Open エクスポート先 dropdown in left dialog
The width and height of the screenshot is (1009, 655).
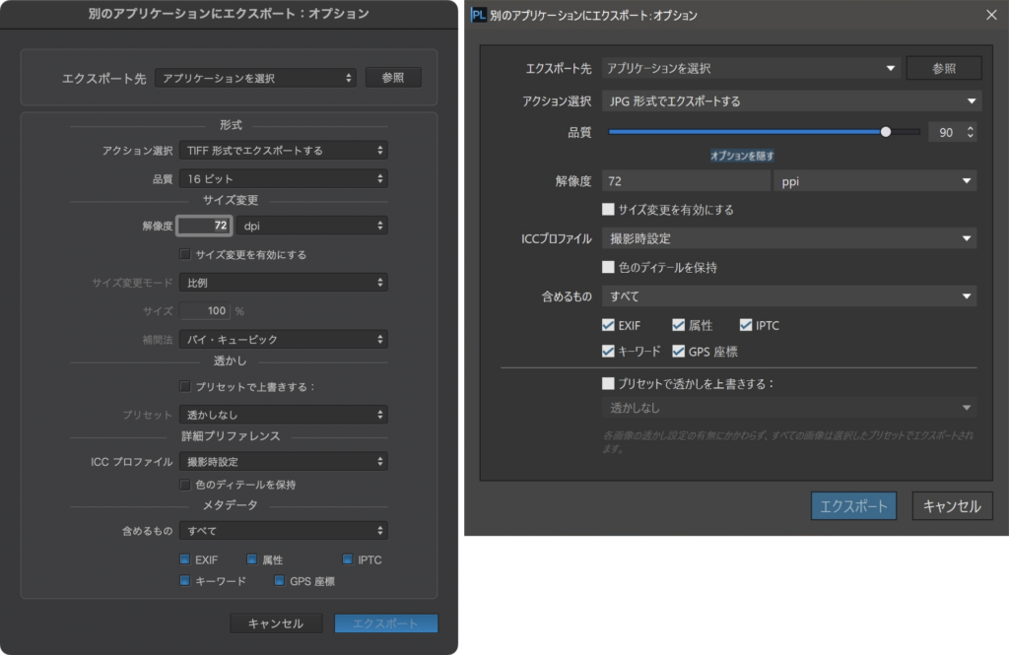point(255,78)
